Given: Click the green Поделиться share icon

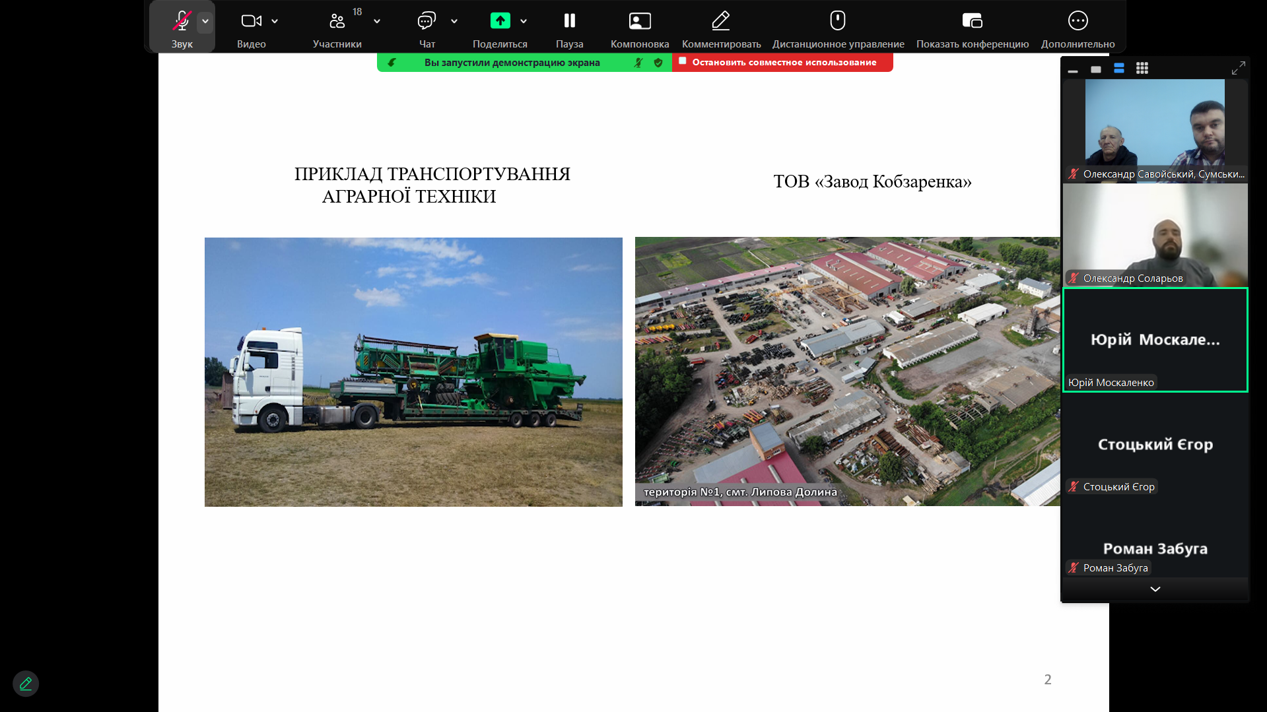Looking at the screenshot, I should pyautogui.click(x=500, y=21).
